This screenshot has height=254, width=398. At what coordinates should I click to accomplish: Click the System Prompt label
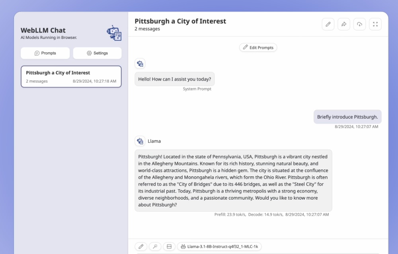[197, 89]
